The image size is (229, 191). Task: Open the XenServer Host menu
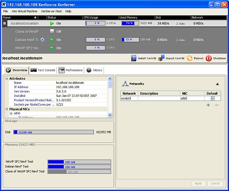[x=52, y=11]
